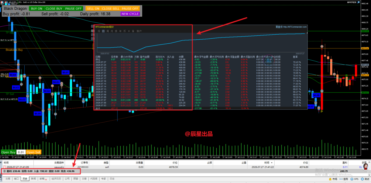This screenshot has height=183, width=371.
Task: Switch to the 历史 terminal tab
Action: click(x=25, y=179)
